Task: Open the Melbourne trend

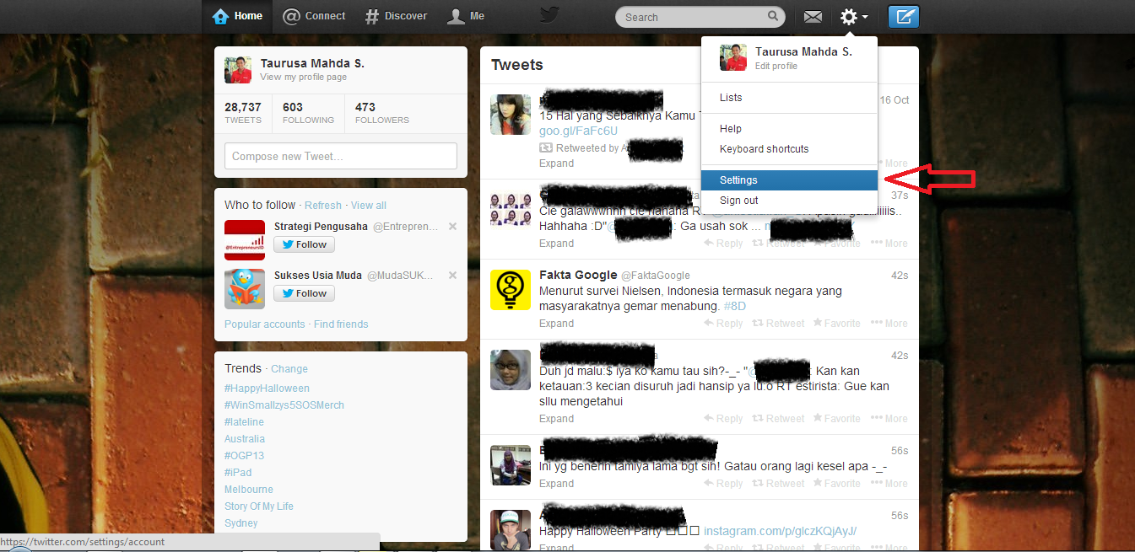Action: (x=249, y=490)
